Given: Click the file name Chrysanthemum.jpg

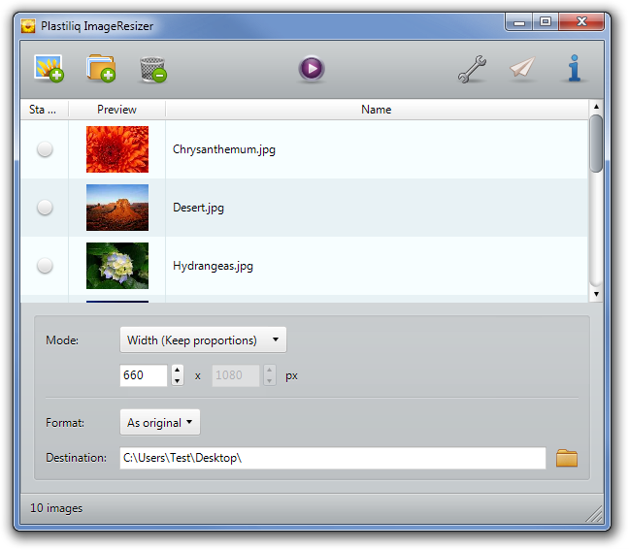Looking at the screenshot, I should click(224, 149).
